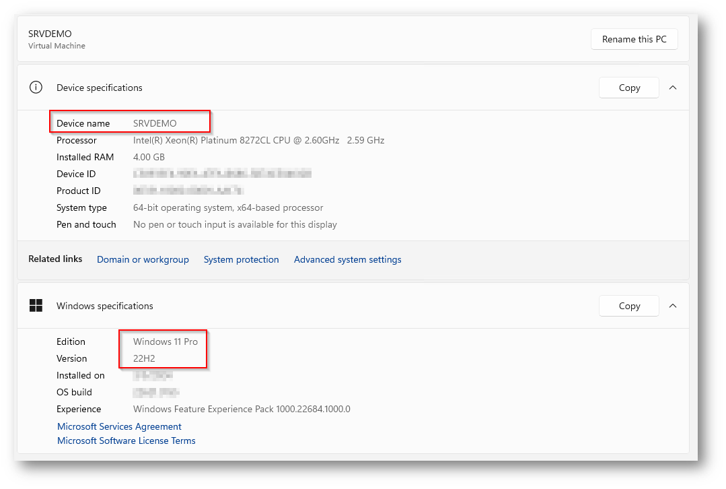Select the SRVDEMO device name value
726x489 pixels.
[155, 123]
